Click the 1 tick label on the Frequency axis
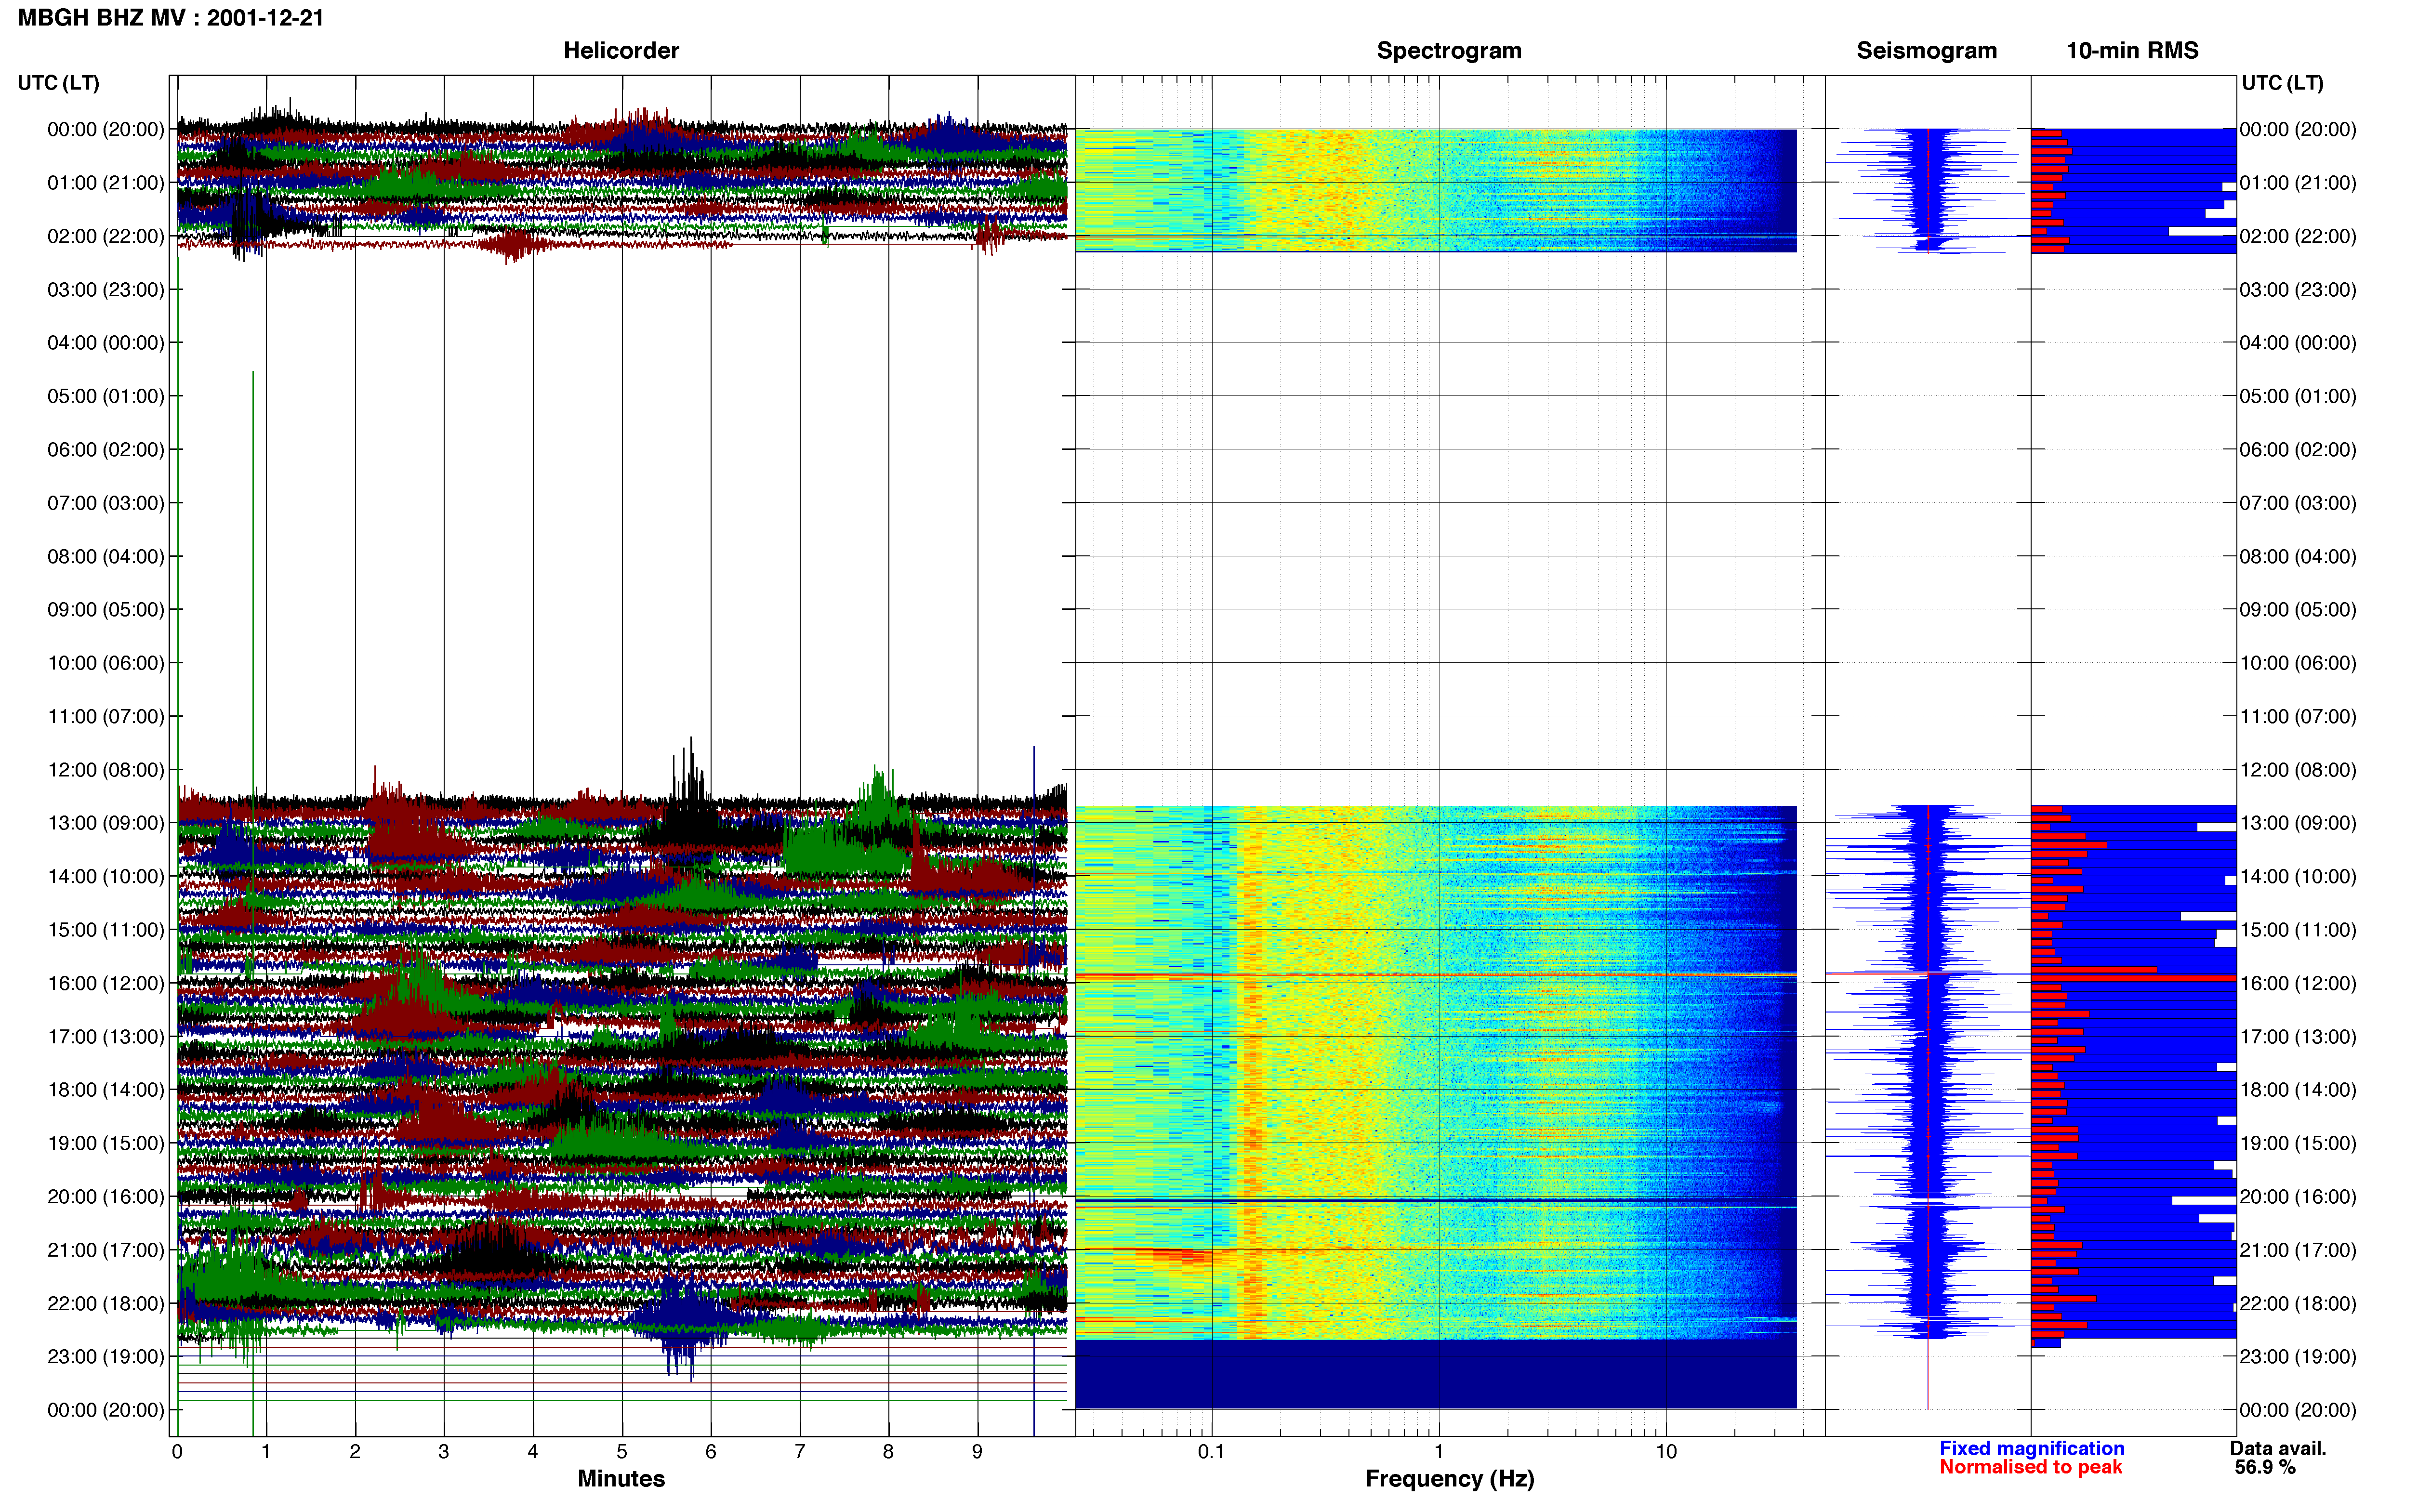 [x=1439, y=1452]
